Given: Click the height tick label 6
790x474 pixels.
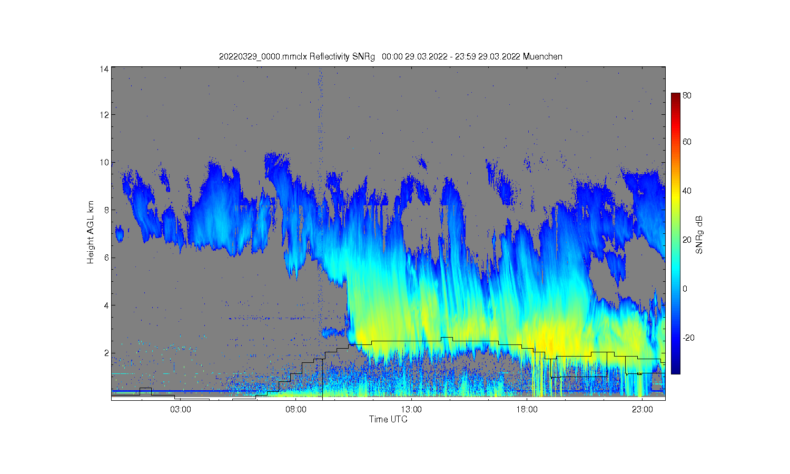Looking at the screenshot, I should [106, 258].
